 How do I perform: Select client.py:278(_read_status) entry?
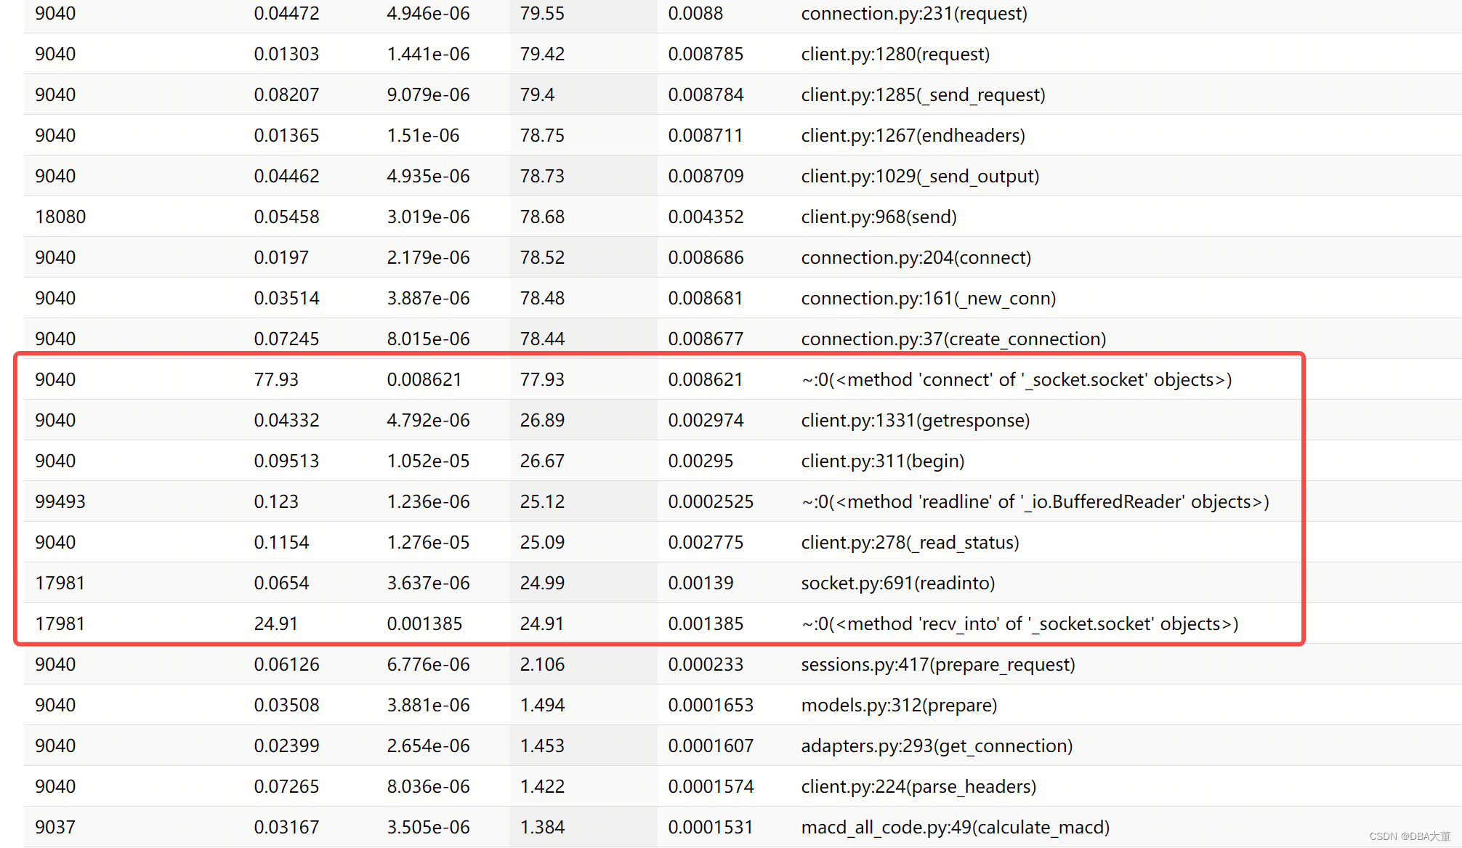pos(909,542)
